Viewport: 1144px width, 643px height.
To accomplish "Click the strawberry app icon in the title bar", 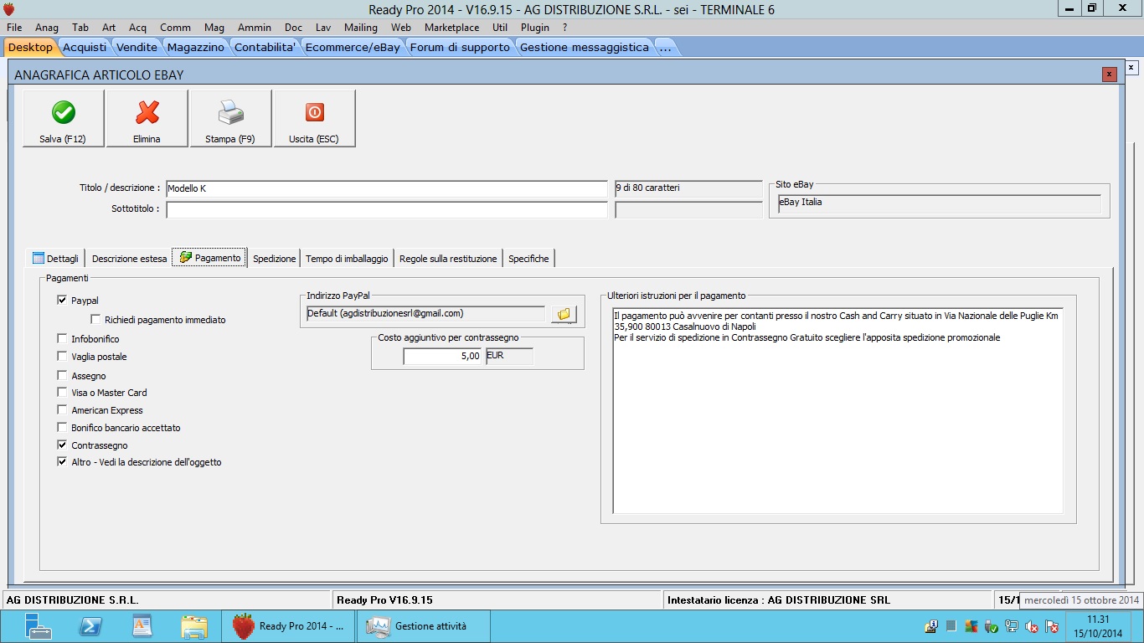I will 9,9.
